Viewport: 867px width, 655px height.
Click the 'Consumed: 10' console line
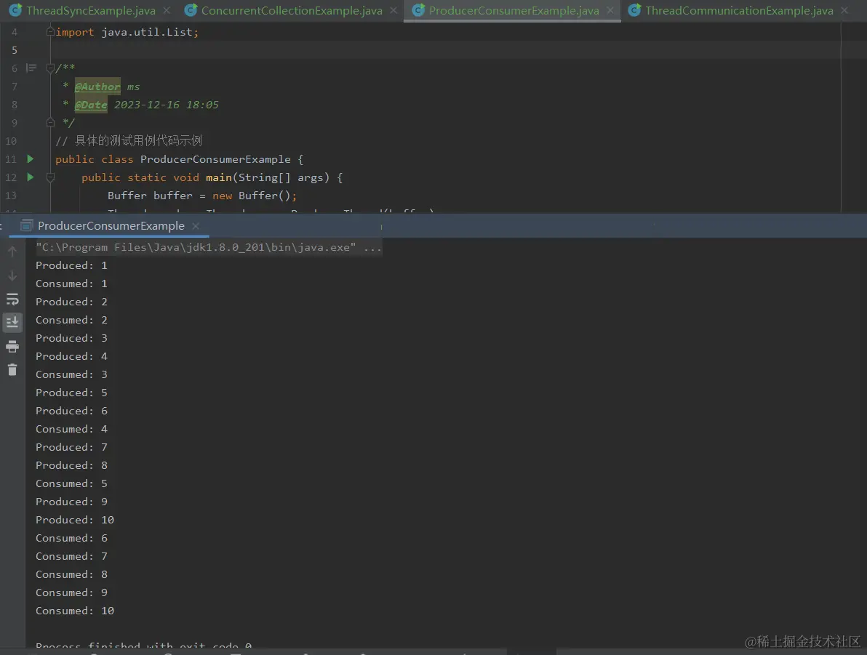click(75, 611)
